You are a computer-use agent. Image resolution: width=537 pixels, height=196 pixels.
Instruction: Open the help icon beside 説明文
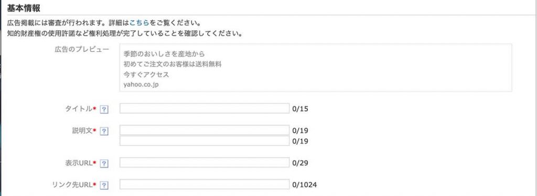pos(104,131)
